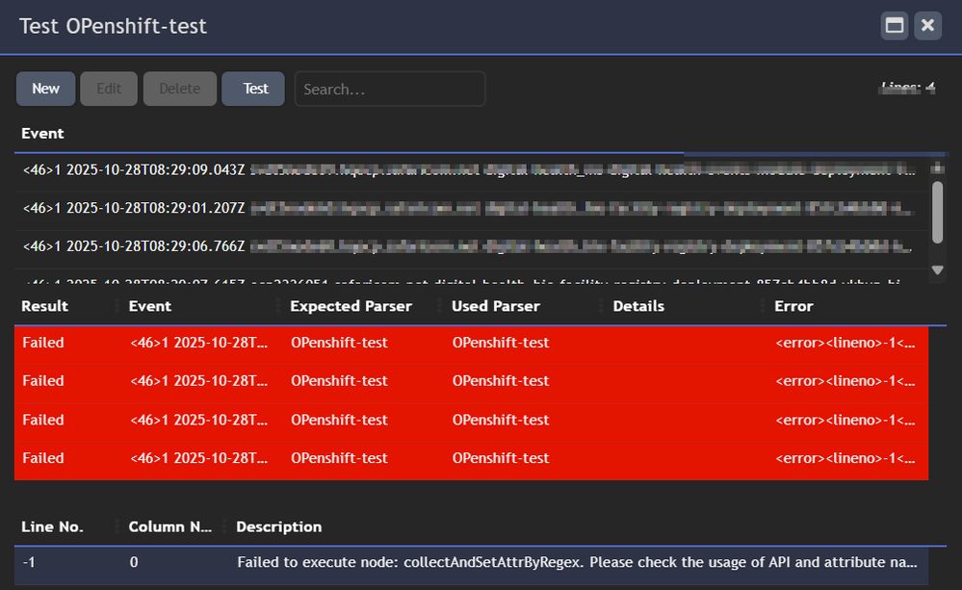
Task: Click the Line No. column header
Action: tap(52, 526)
